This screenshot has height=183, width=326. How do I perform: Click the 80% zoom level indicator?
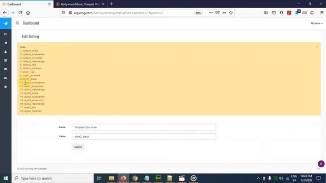198,13
